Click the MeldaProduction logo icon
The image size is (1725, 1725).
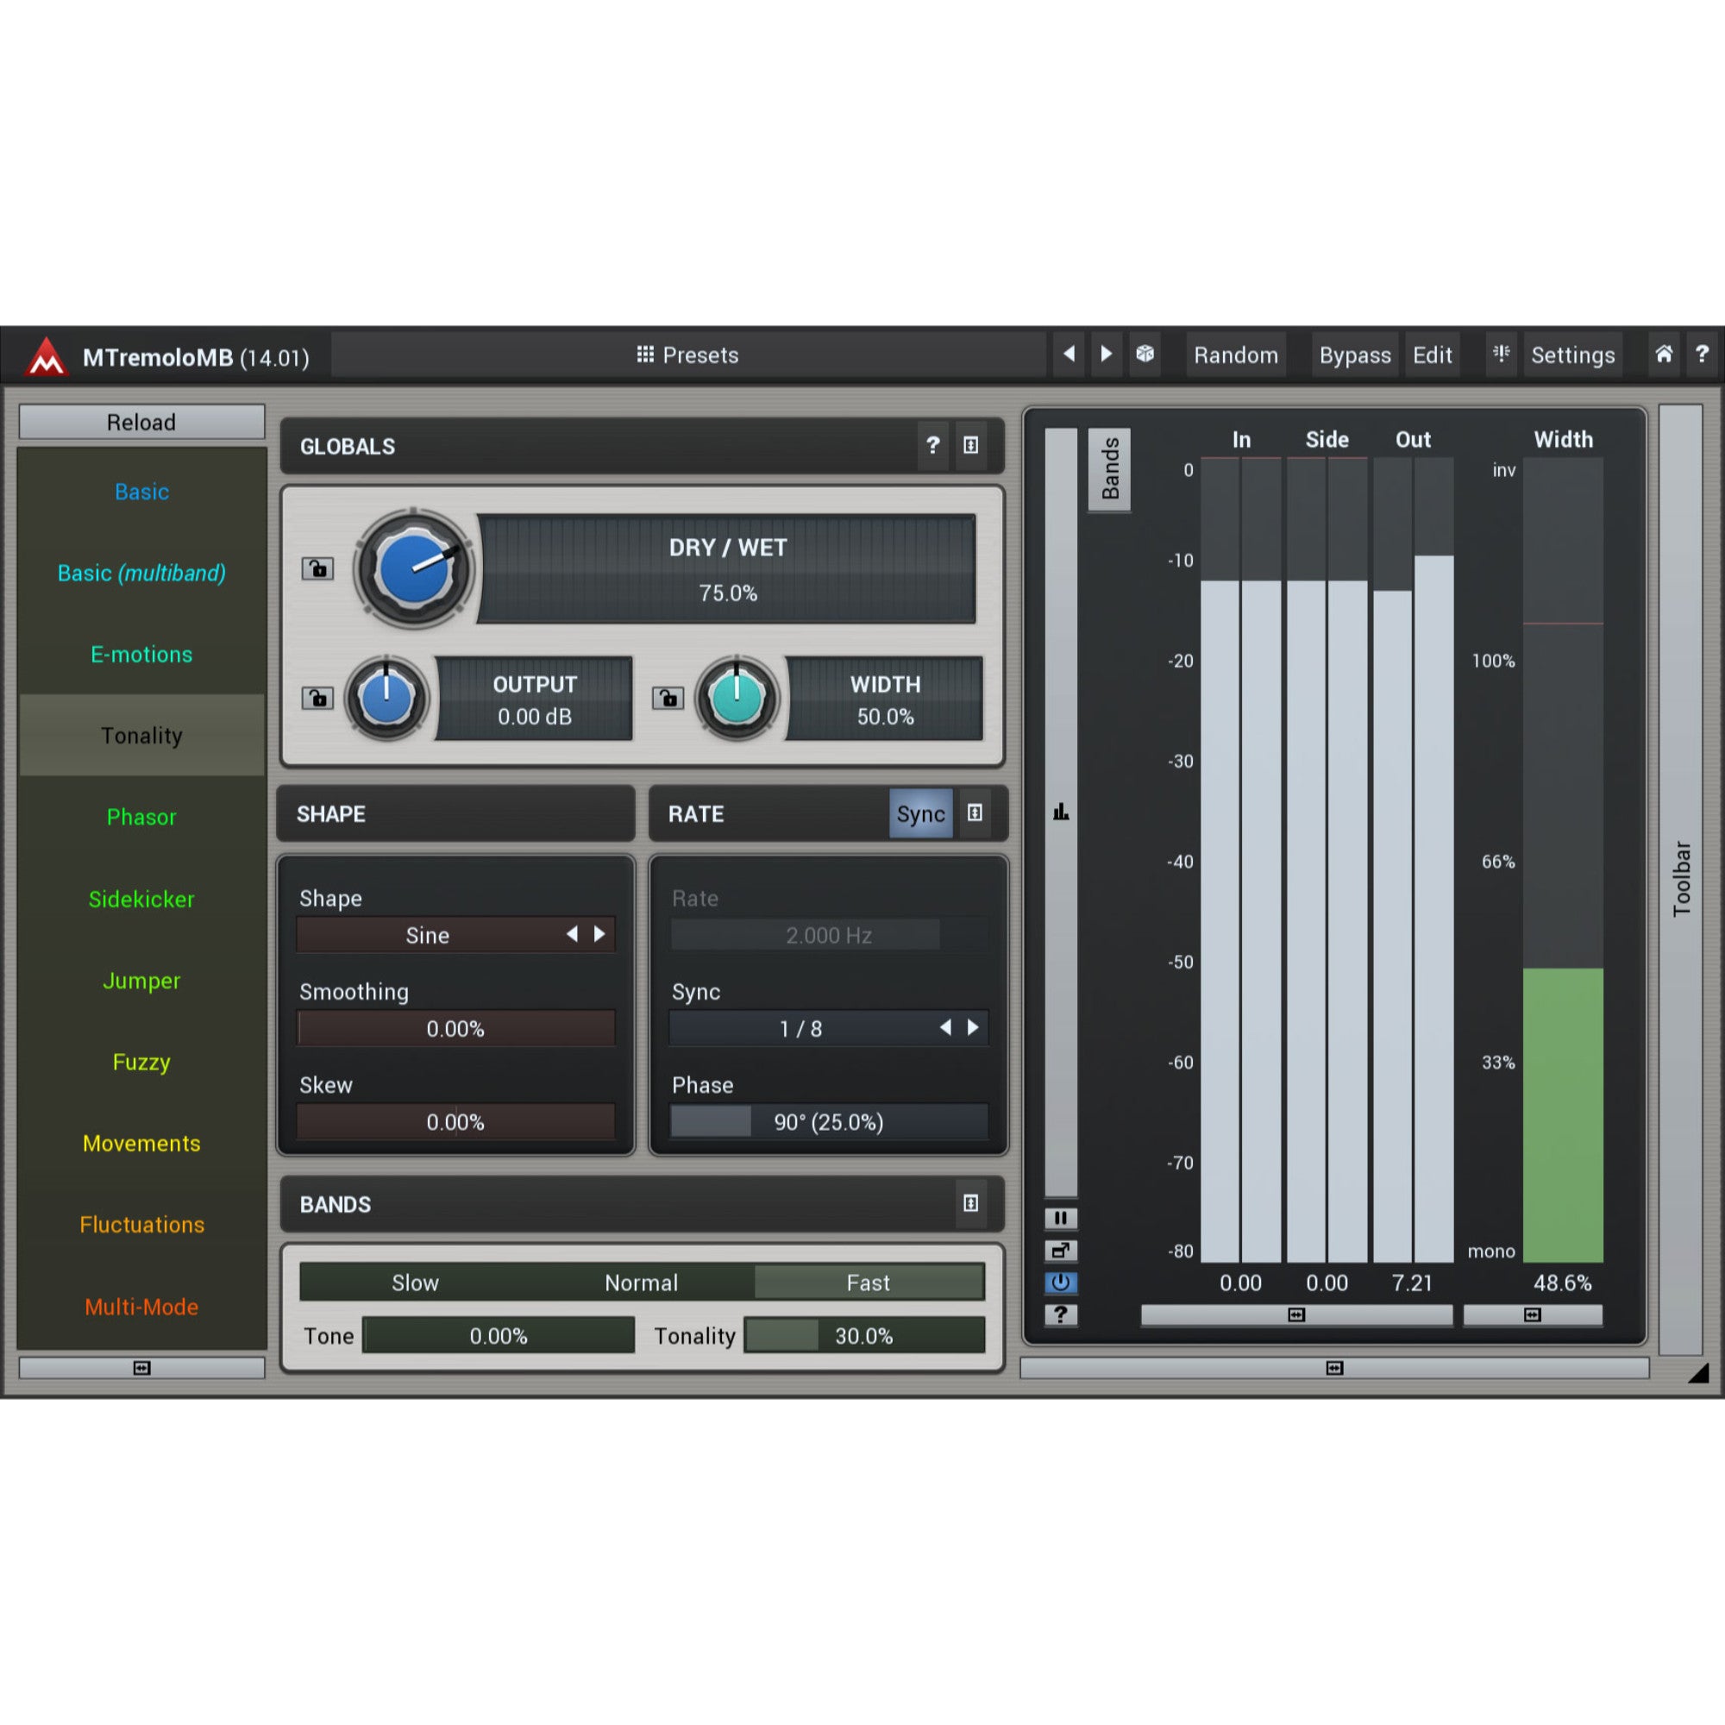pos(47,357)
